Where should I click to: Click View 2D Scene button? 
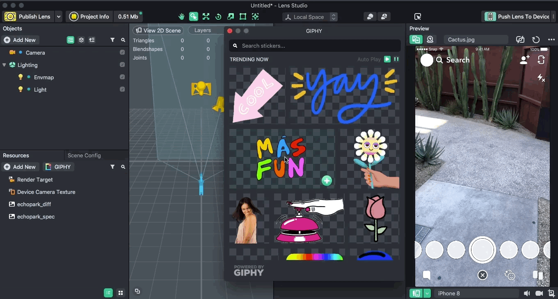[x=158, y=30]
